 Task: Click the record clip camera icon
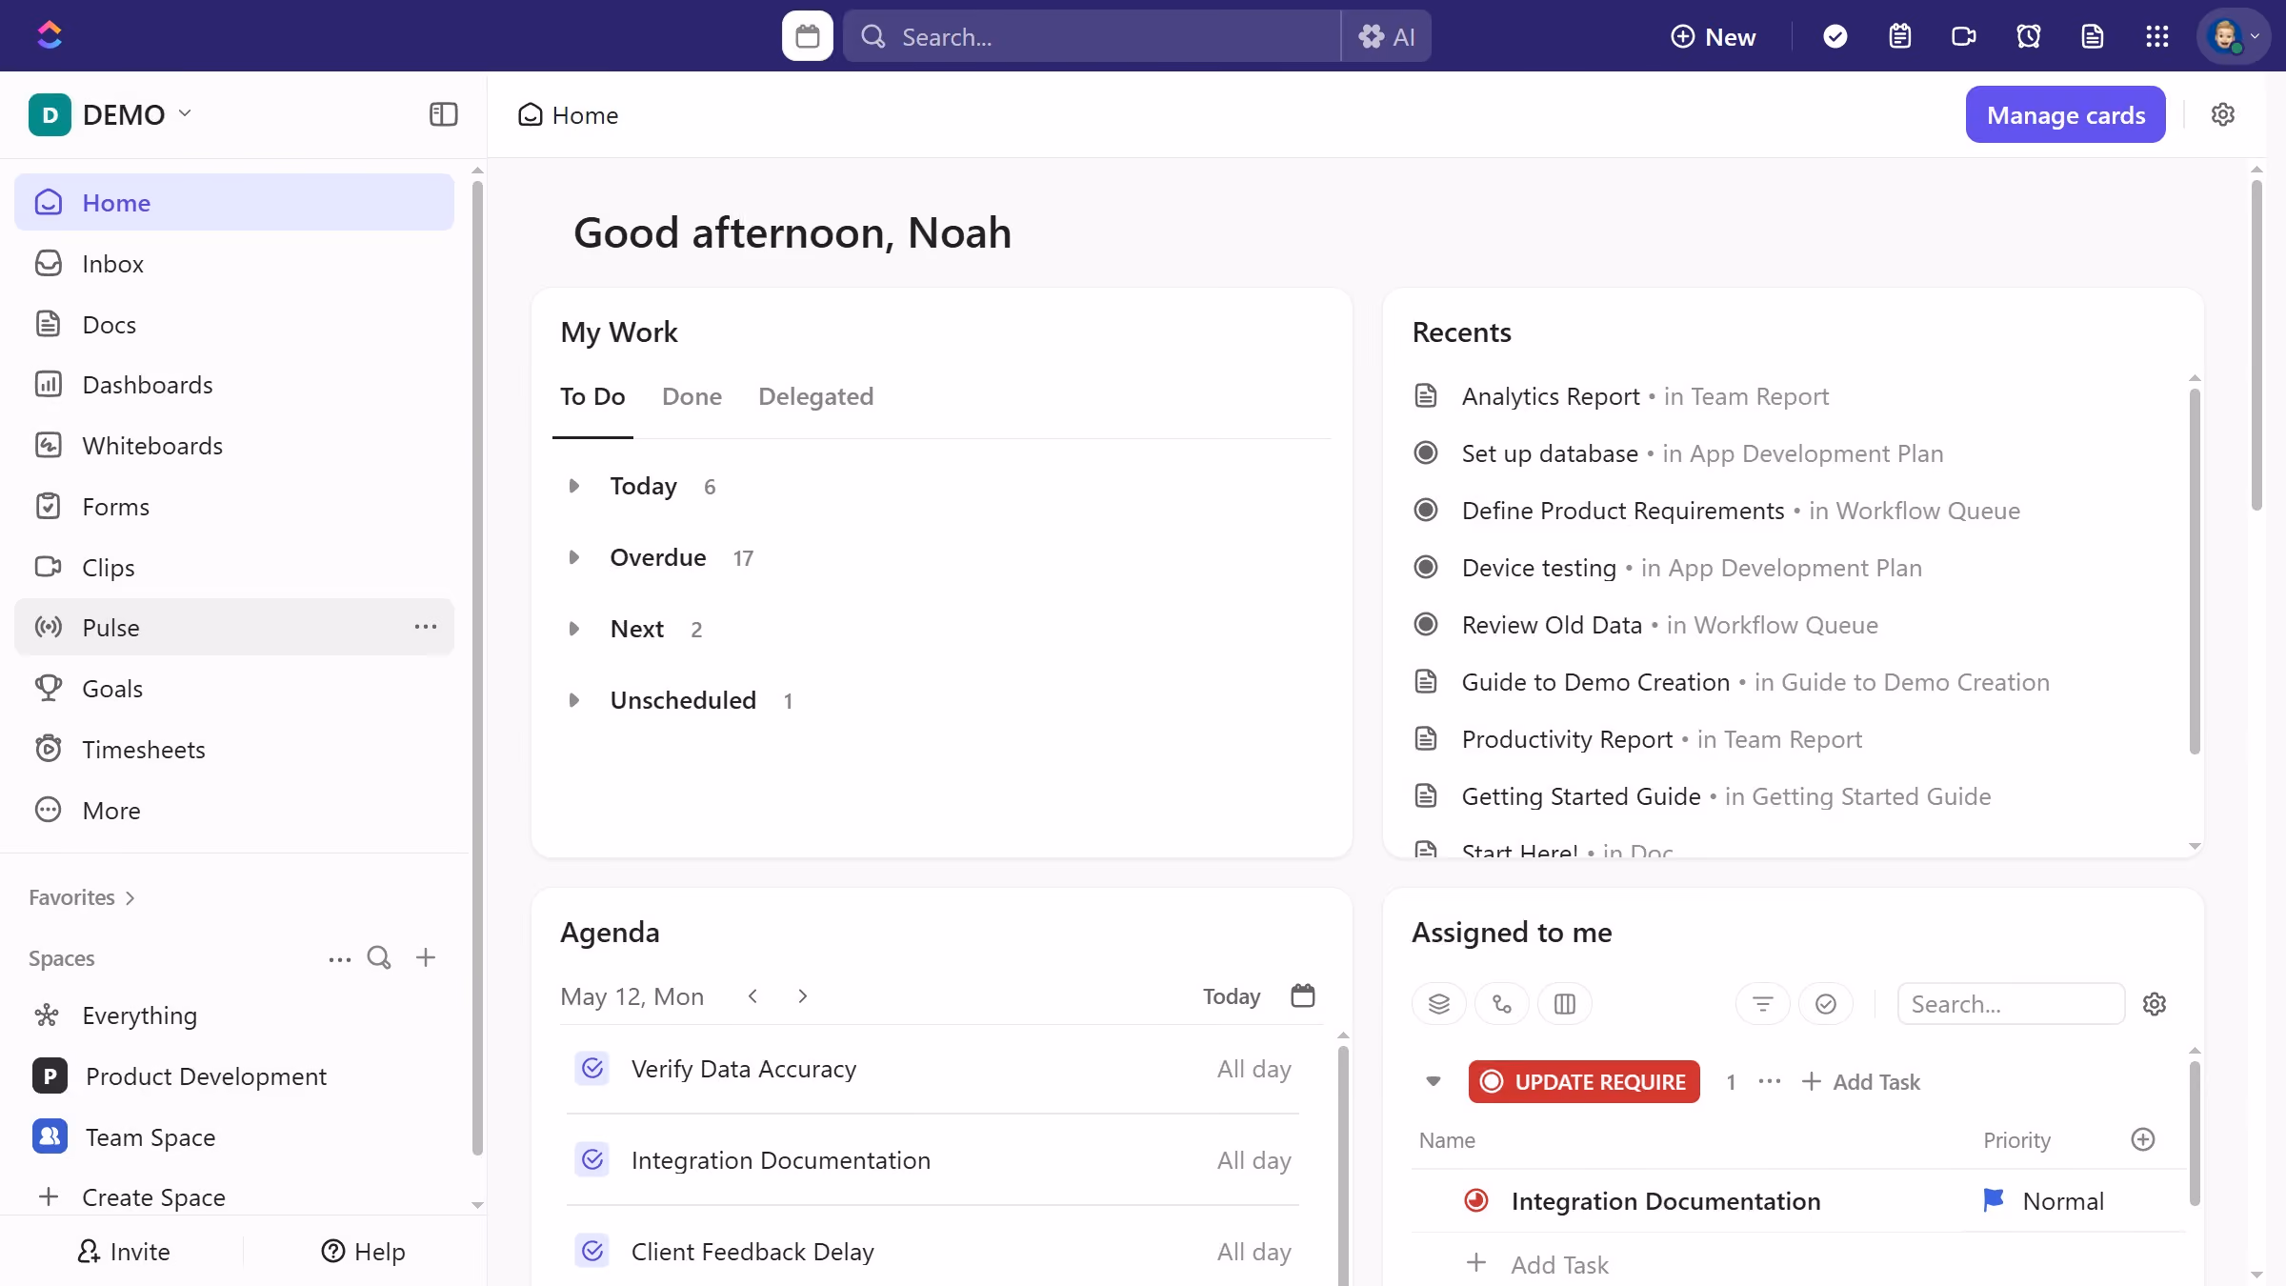(x=1963, y=36)
